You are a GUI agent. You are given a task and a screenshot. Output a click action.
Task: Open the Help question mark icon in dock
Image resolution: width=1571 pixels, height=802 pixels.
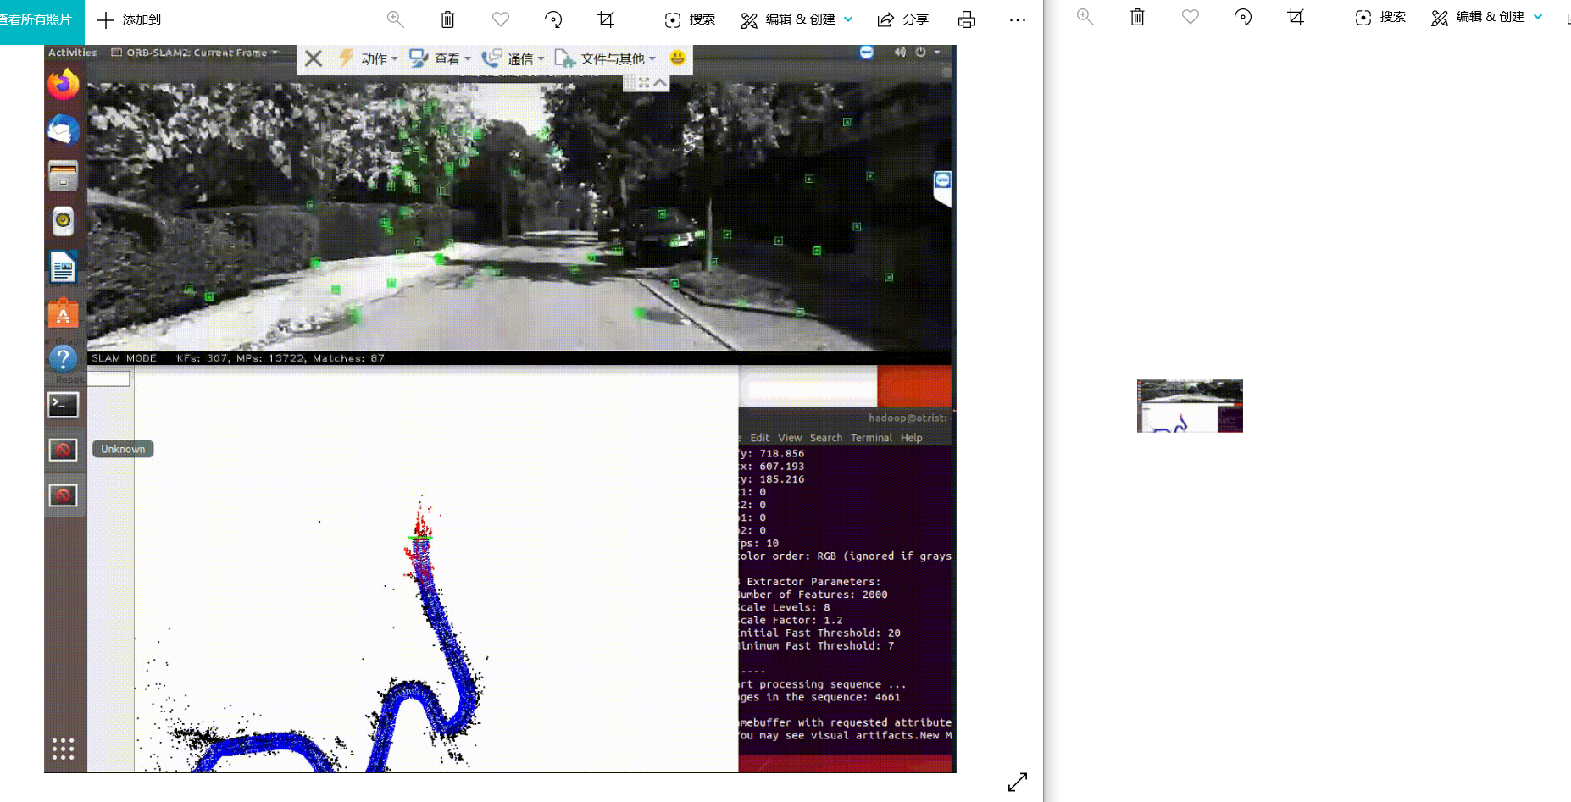pyautogui.click(x=64, y=358)
